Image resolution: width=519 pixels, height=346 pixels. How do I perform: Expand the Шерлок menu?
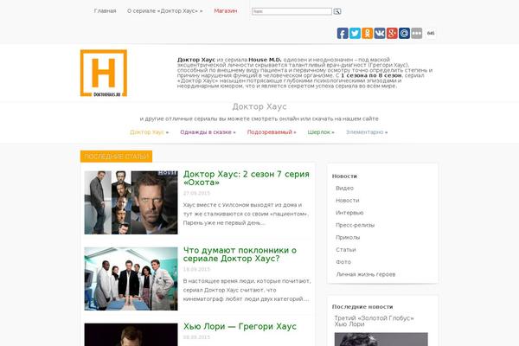321,132
